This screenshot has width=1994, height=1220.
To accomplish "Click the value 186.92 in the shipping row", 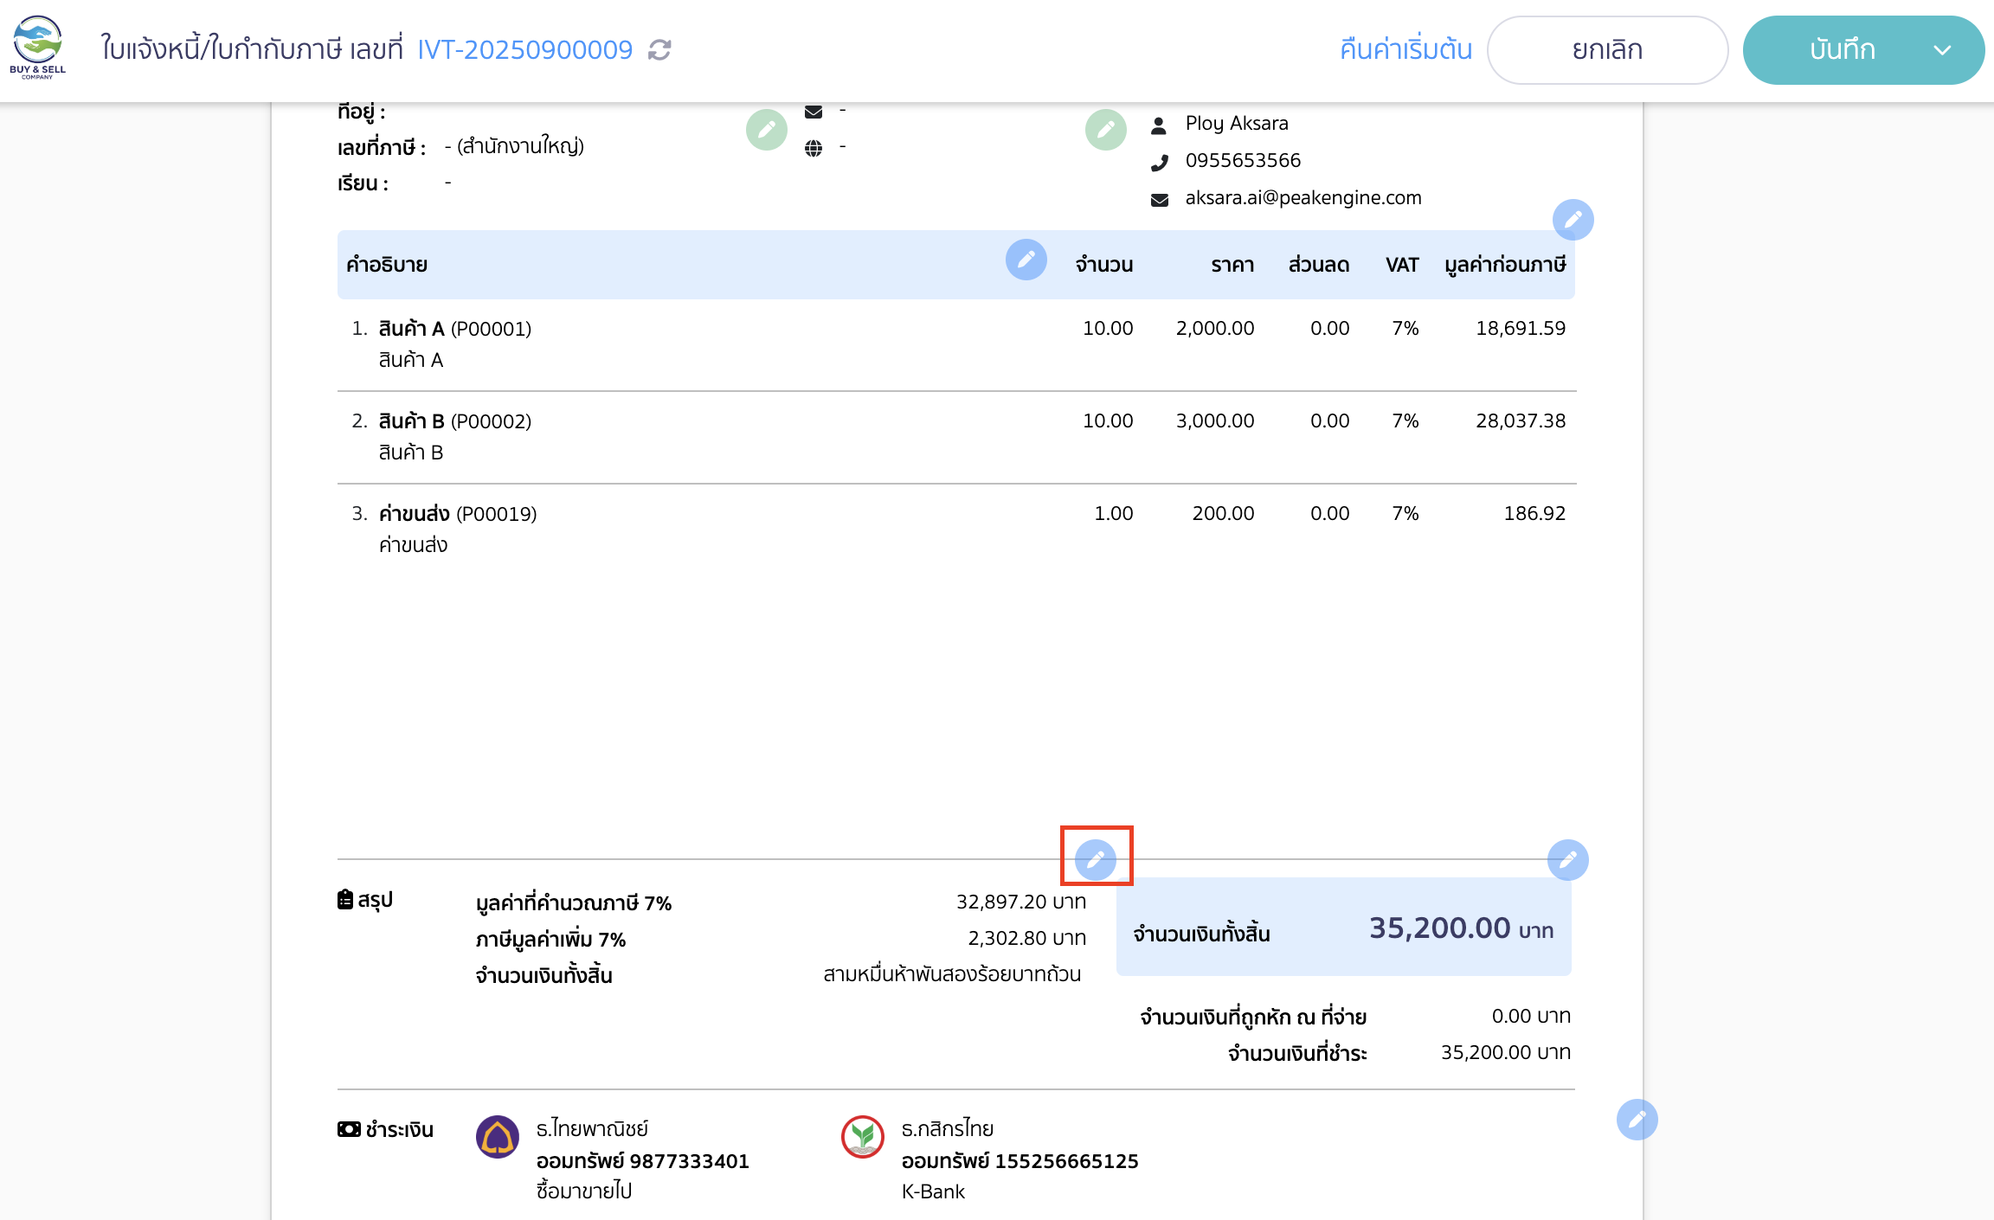I will (x=1534, y=513).
